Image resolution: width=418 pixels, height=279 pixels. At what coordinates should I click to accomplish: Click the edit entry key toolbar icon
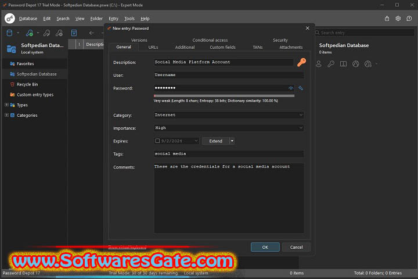[x=46, y=33]
